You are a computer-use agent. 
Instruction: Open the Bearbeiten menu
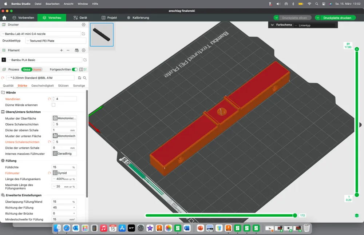pyautogui.click(x=52, y=4)
